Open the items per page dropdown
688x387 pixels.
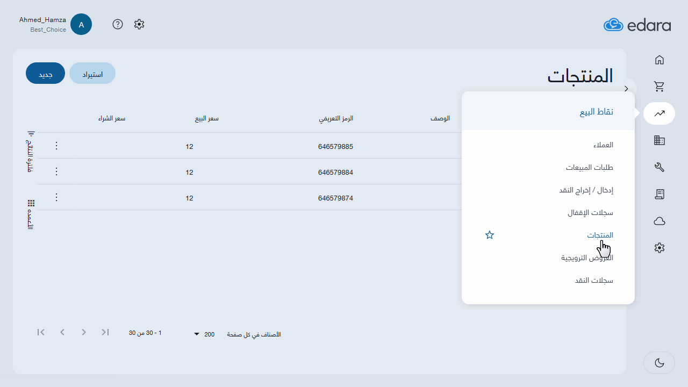pyautogui.click(x=205, y=334)
